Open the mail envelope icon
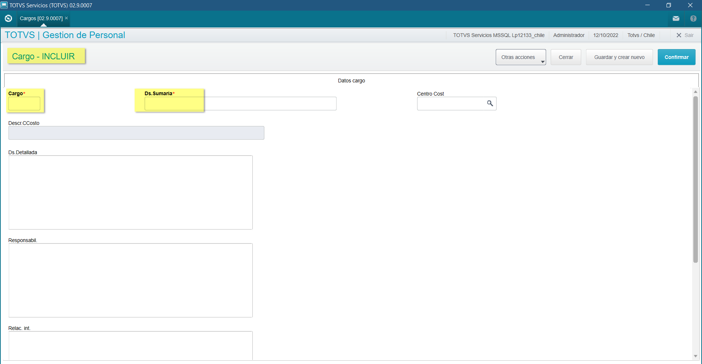This screenshot has height=364, width=702. click(x=676, y=18)
